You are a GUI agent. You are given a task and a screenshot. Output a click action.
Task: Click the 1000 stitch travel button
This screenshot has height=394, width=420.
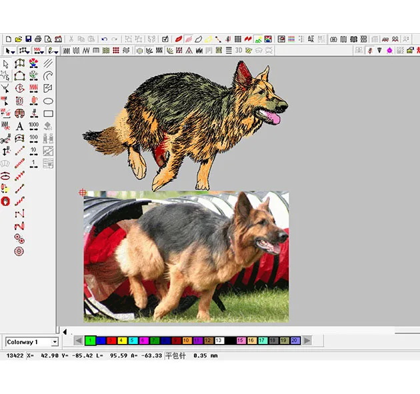33,126
